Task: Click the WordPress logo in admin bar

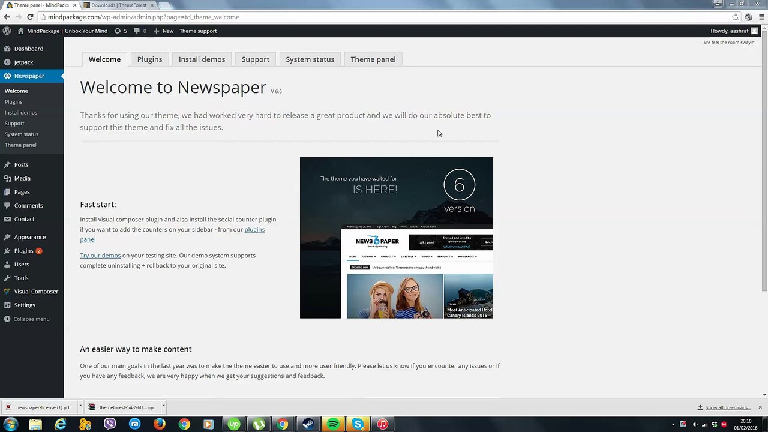Action: (7, 31)
